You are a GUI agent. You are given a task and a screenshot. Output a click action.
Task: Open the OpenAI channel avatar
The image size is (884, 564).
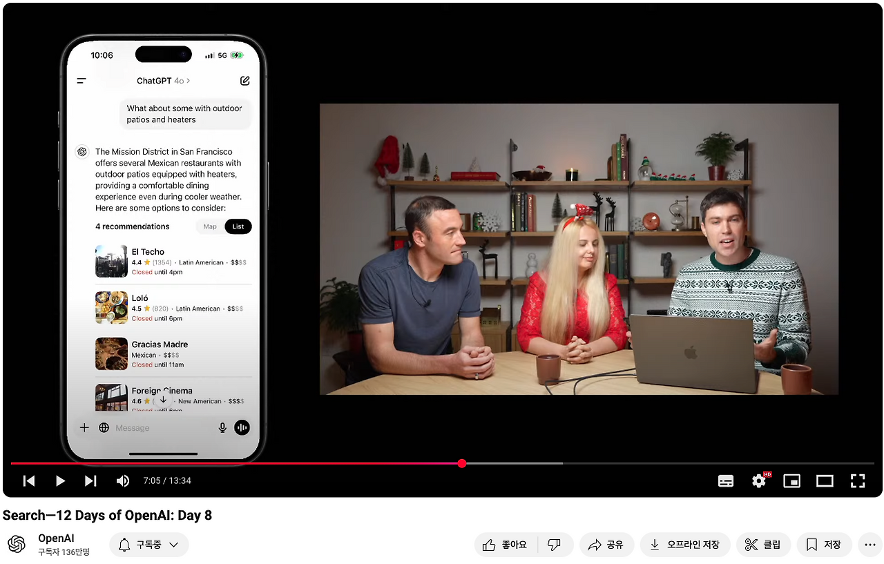[17, 545]
